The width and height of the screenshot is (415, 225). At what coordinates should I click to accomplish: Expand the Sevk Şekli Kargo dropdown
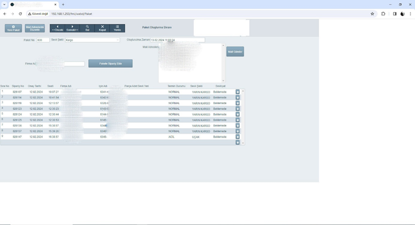click(x=118, y=40)
